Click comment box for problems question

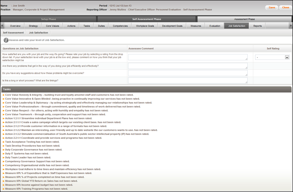[x=188, y=66]
